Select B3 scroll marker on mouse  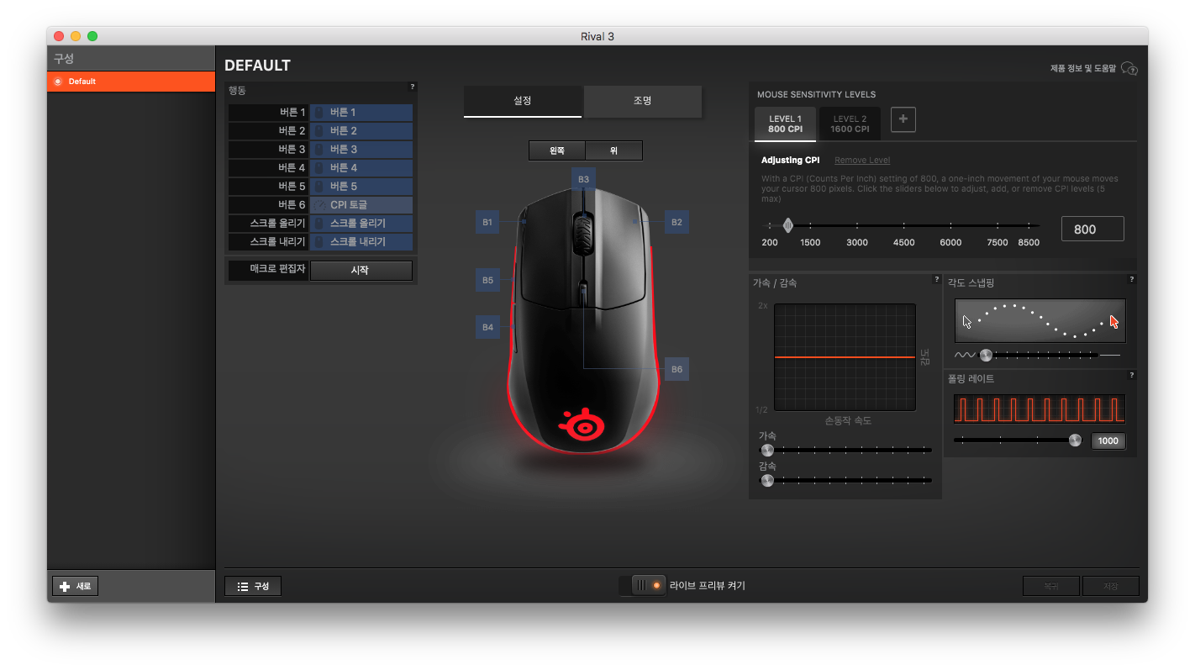583,179
